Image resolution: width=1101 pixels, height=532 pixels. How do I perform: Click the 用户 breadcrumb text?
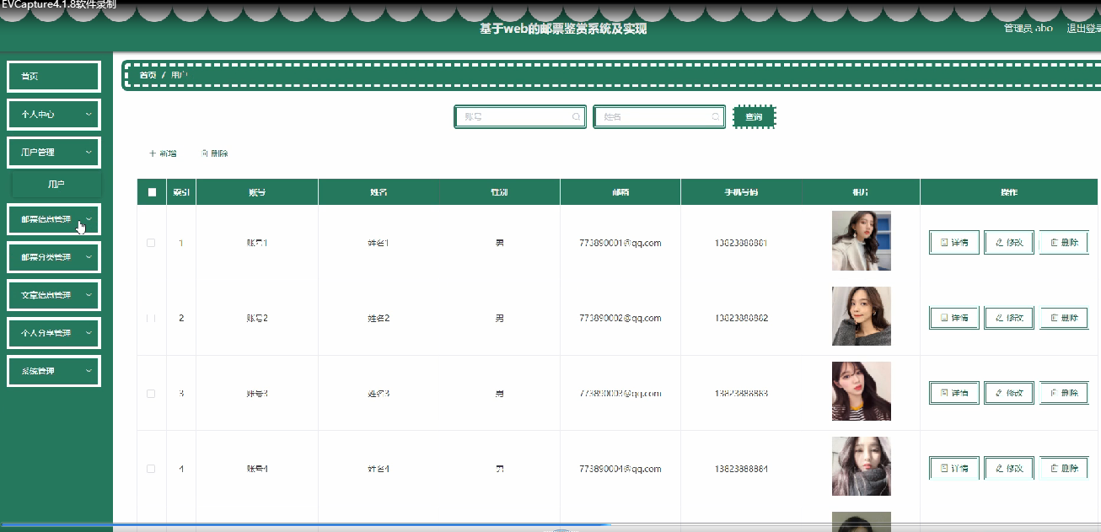[179, 75]
